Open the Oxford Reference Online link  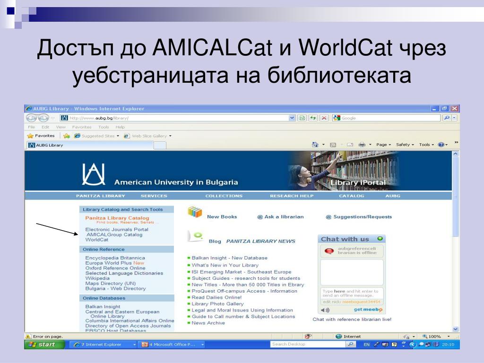click(115, 268)
